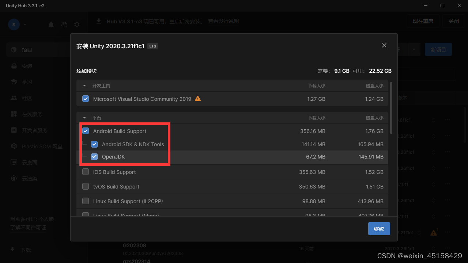Click the 社区 people icon

coord(14,98)
